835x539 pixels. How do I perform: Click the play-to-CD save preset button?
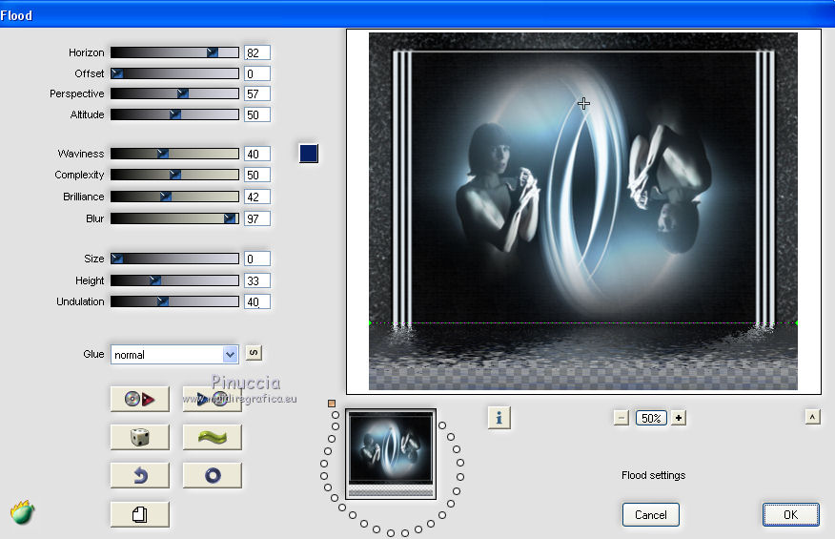[x=212, y=399]
